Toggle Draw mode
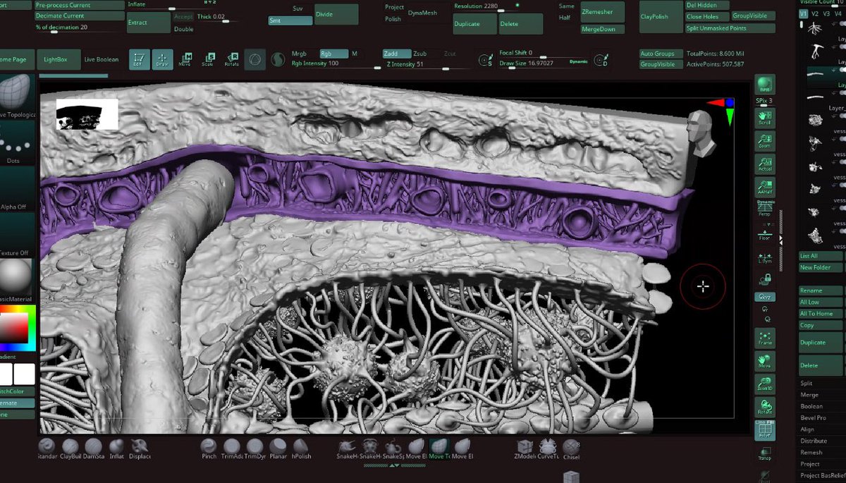846x483 pixels. coord(162,59)
